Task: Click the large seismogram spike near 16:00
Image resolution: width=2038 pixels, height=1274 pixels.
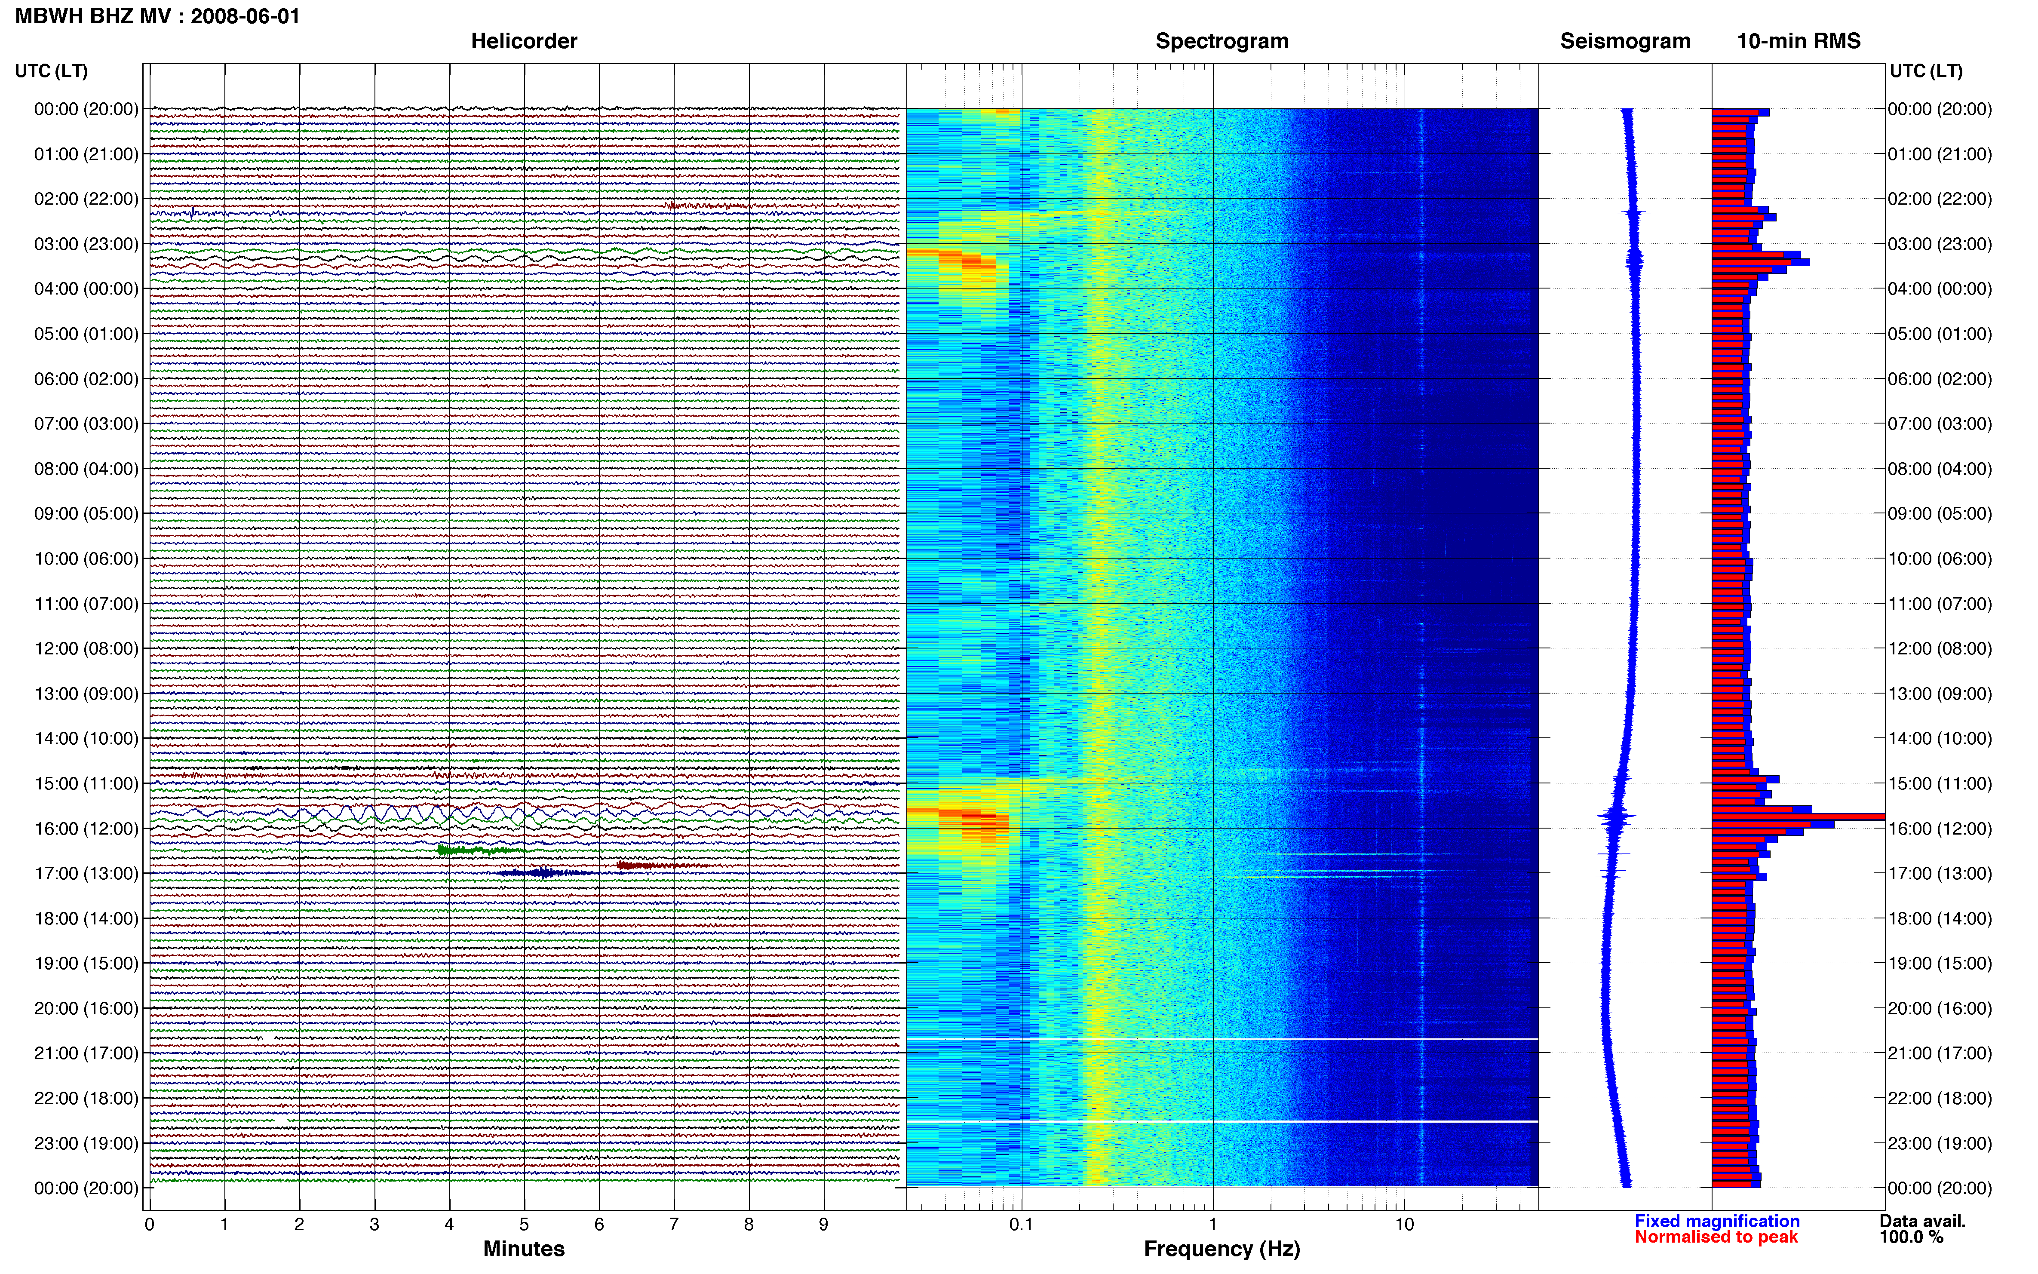Action: coord(1616,816)
